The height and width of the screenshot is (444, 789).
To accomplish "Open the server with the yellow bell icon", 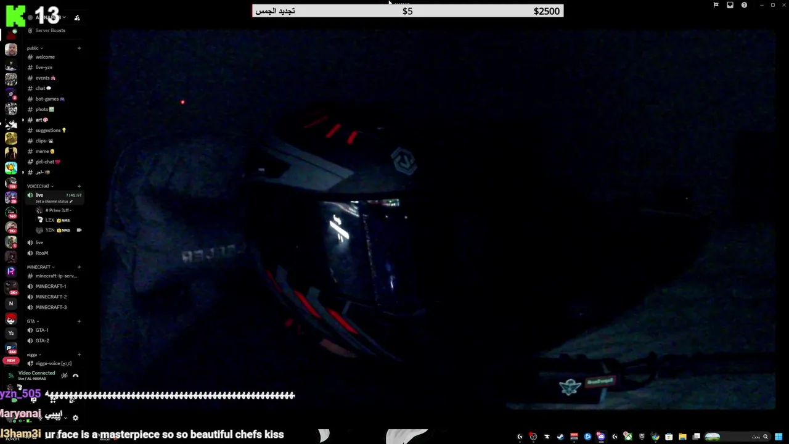I will pos(10,168).
